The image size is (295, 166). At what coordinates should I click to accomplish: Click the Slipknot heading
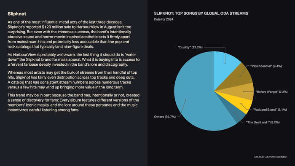pyautogui.click(x=17, y=14)
